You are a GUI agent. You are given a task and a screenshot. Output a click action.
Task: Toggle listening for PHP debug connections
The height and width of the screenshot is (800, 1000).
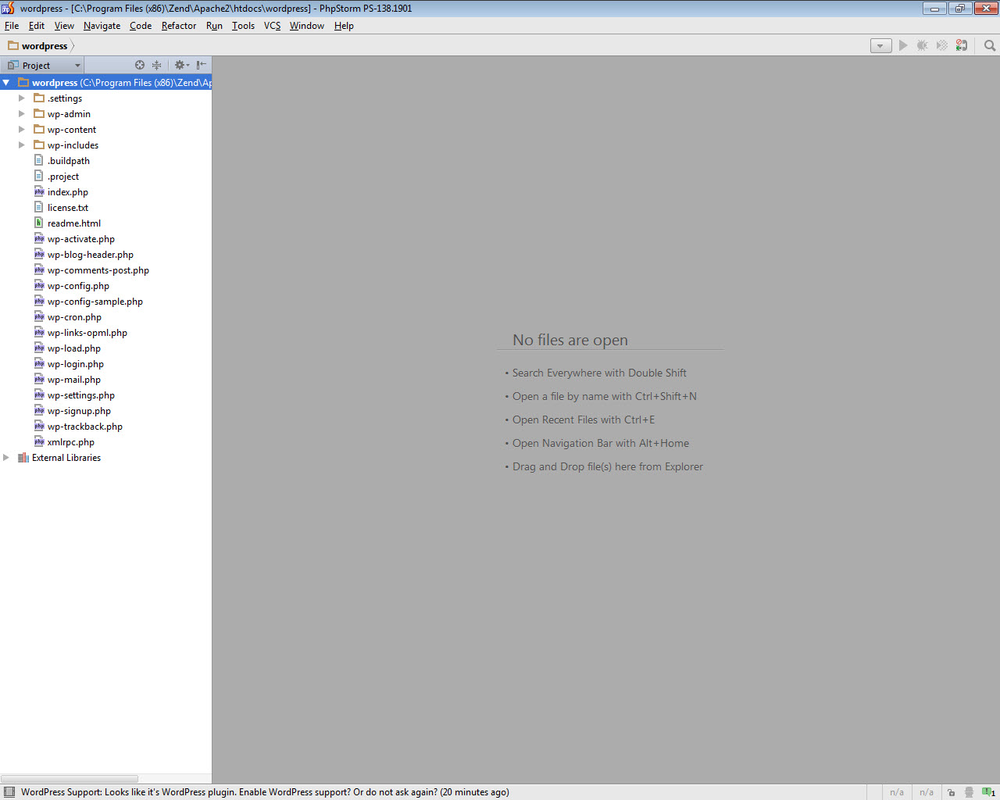click(962, 46)
